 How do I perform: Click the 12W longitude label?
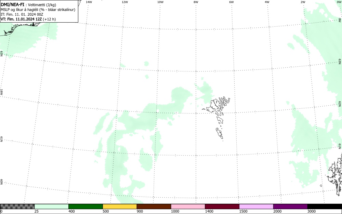[x=125, y=2]
